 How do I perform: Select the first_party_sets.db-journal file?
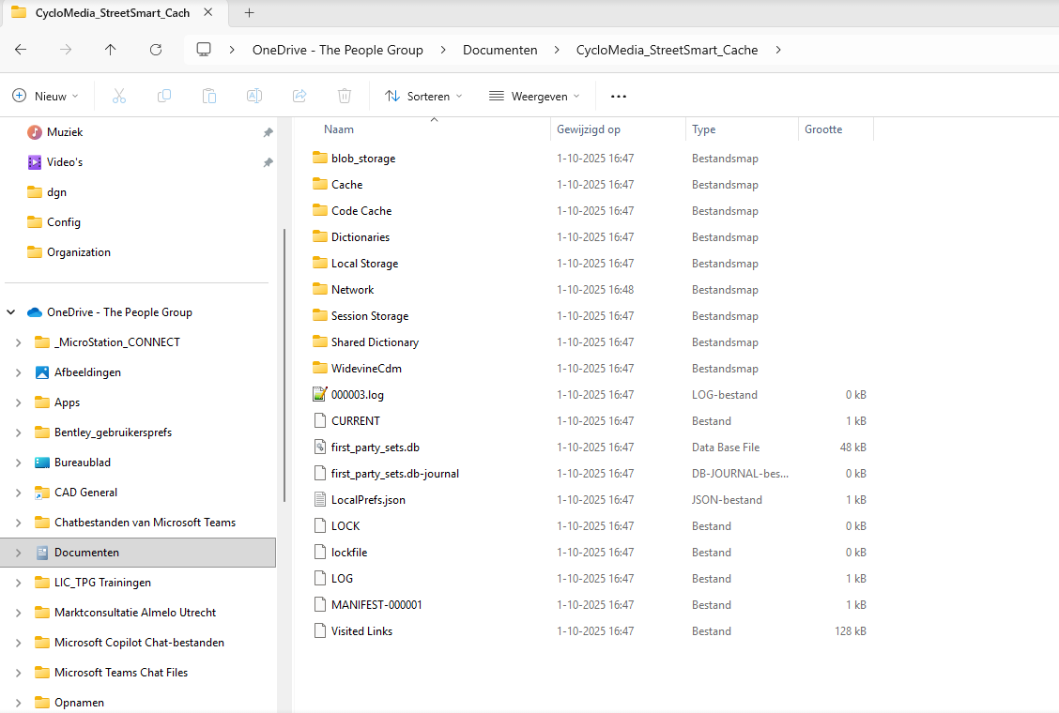coord(394,474)
